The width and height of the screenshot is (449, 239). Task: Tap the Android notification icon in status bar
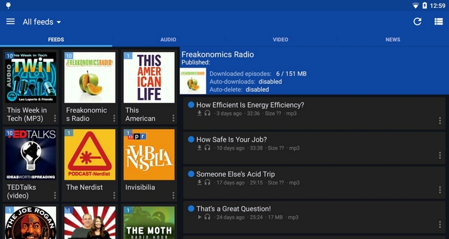tap(8, 5)
